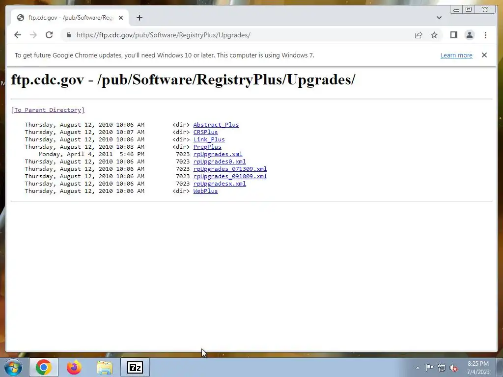Open 7-Zip from the taskbar
This screenshot has height=377, width=503.
click(x=135, y=367)
